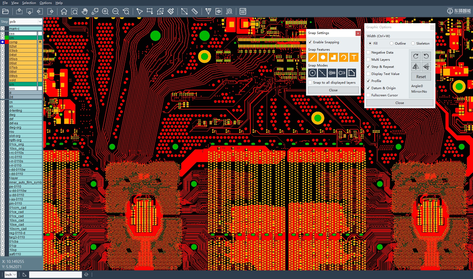Open the Step dropdown showing pcb
The width and height of the screenshot is (473, 279).
[40, 21]
